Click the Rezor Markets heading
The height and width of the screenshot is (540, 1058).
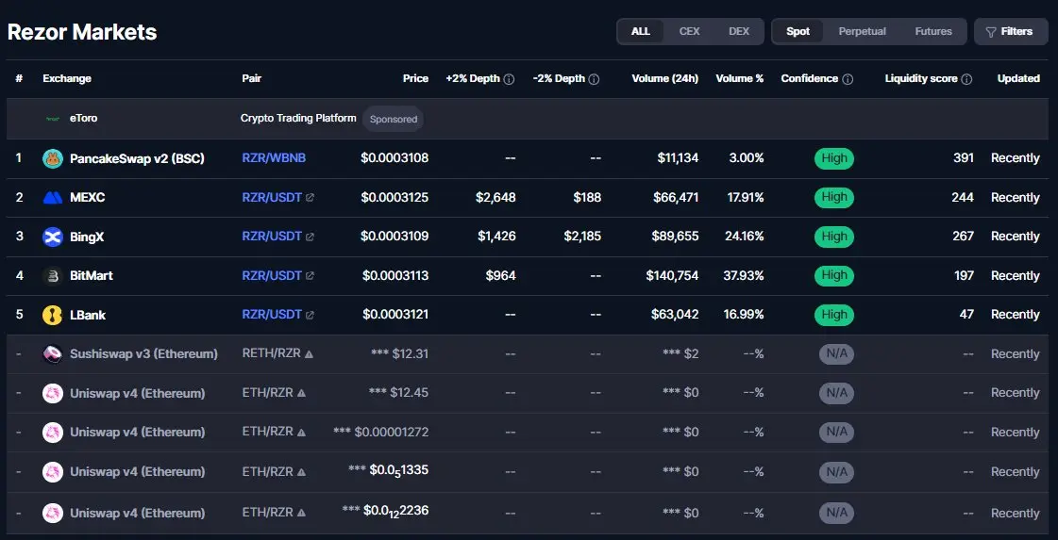(x=82, y=32)
